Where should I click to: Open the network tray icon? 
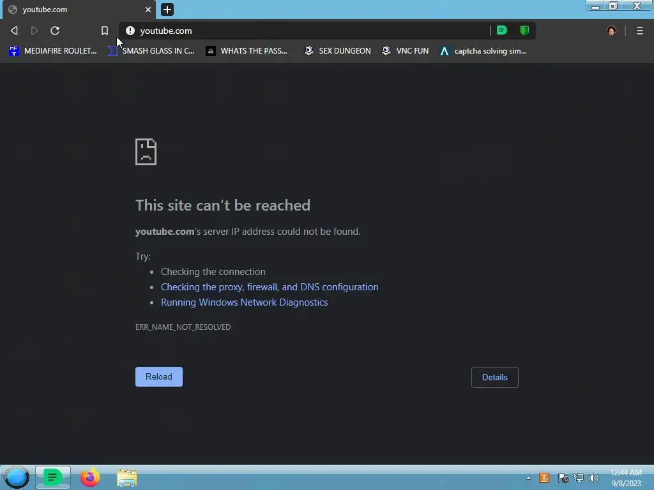pos(579,478)
